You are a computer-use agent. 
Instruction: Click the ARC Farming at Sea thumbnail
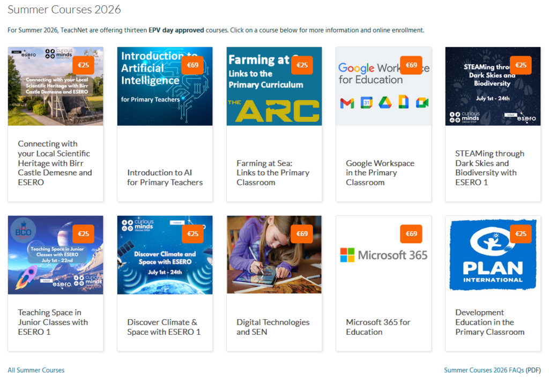274,86
